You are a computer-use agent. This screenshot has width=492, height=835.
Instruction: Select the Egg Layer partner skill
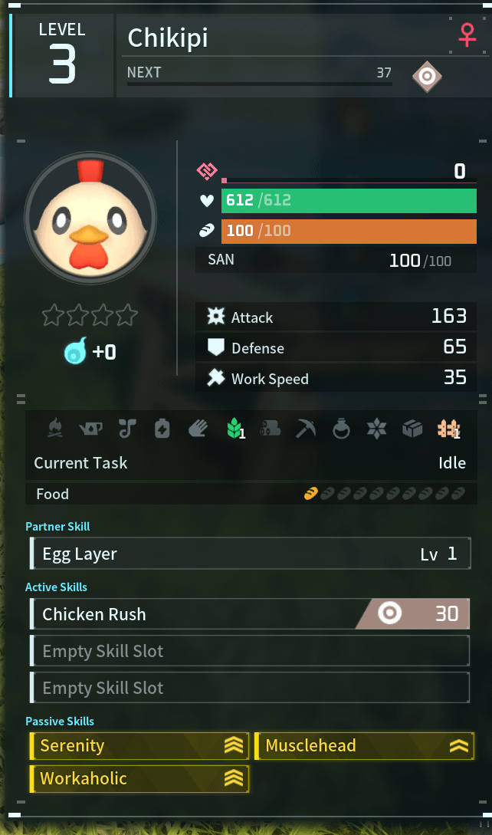click(251, 554)
